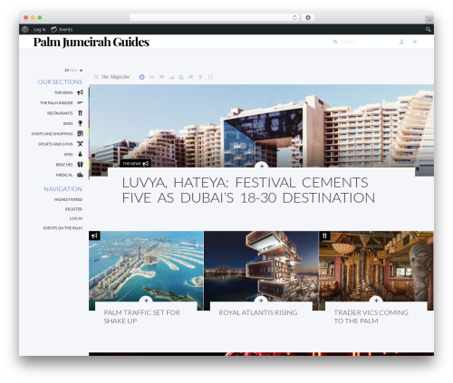
Task: Click Log In in the sidebar navigation
Action: point(76,218)
